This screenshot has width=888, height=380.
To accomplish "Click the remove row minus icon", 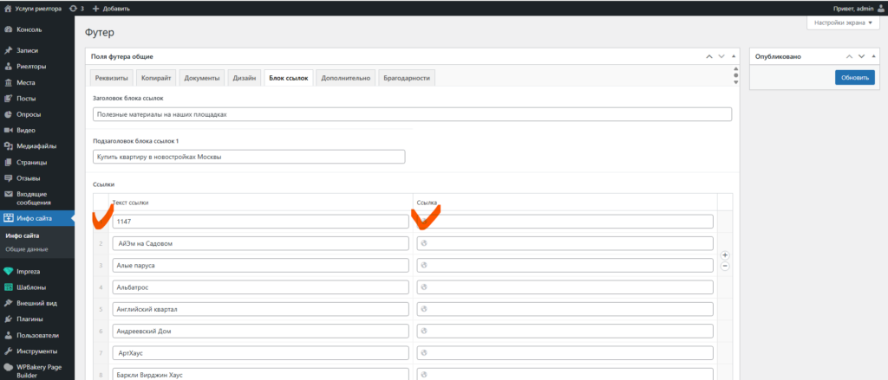I will (725, 267).
